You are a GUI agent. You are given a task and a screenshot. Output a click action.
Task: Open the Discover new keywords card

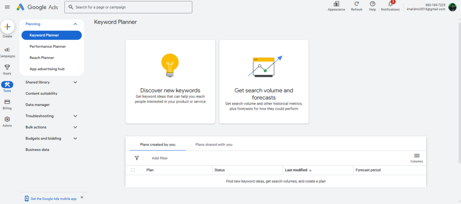[170, 82]
